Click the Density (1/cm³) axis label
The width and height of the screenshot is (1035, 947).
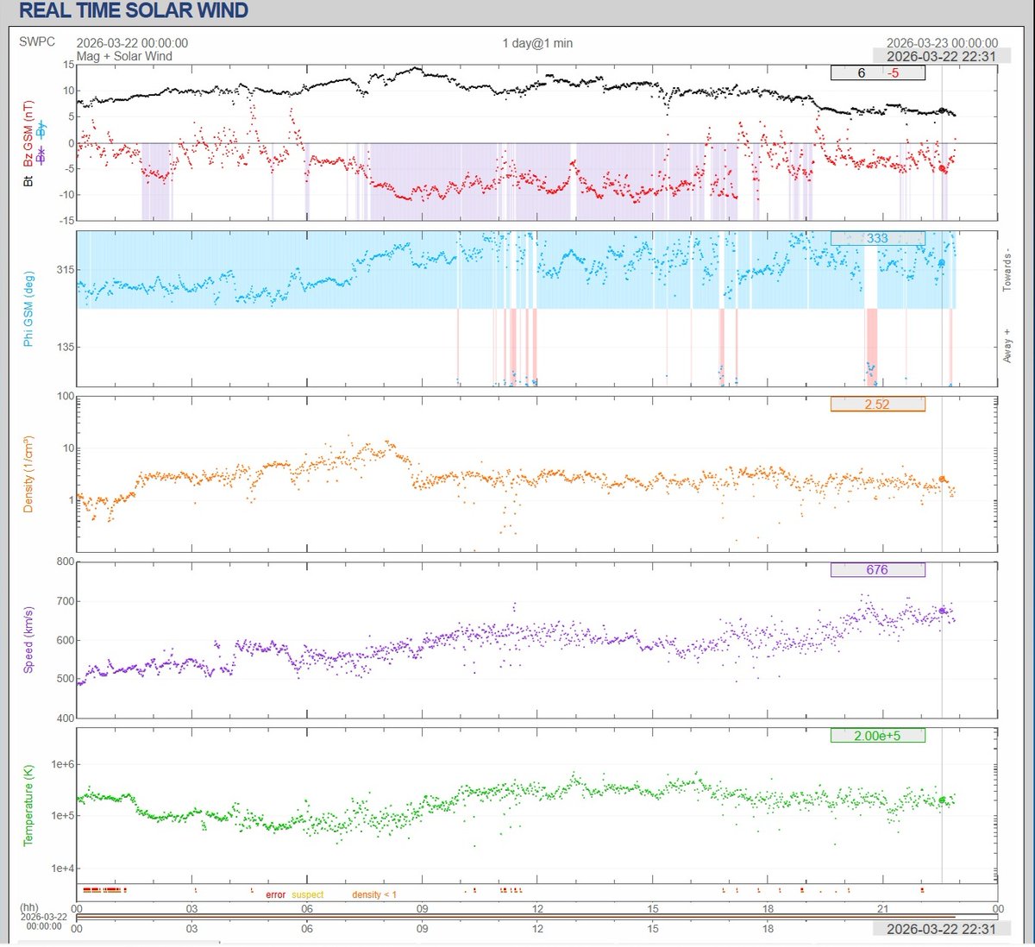point(28,473)
